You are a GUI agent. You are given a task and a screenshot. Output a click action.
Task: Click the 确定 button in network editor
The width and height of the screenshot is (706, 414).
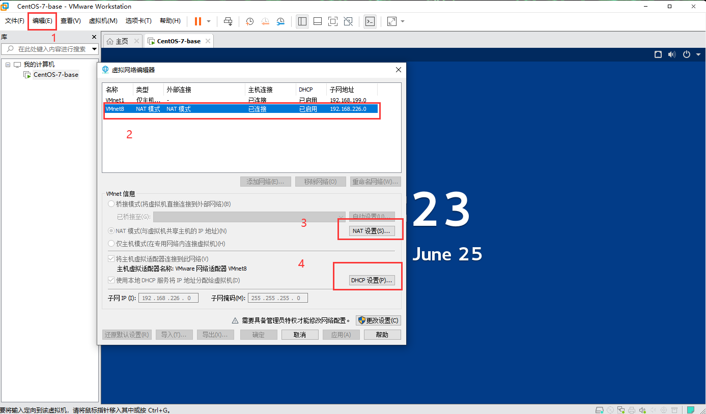(x=259, y=335)
